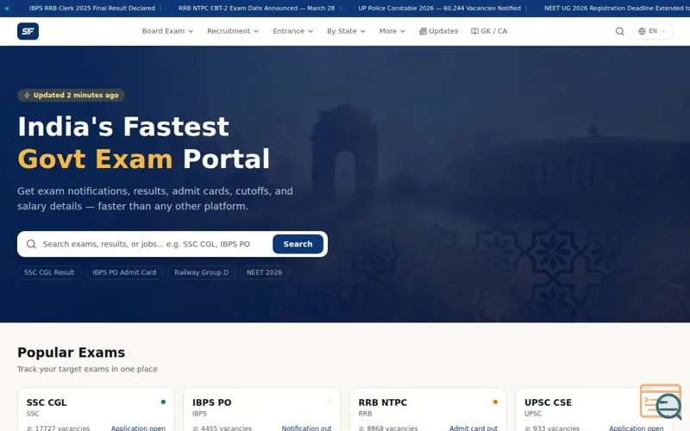Screen dimensions: 690x431
Task: Open the RRB NTPC exam card
Action: [428, 410]
